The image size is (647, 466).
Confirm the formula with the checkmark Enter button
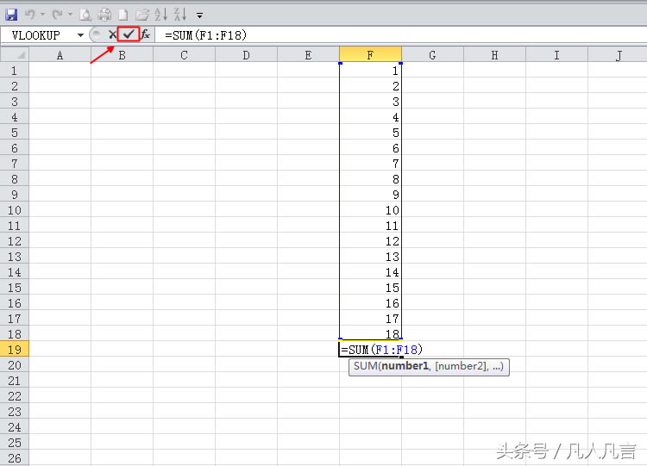coord(129,34)
